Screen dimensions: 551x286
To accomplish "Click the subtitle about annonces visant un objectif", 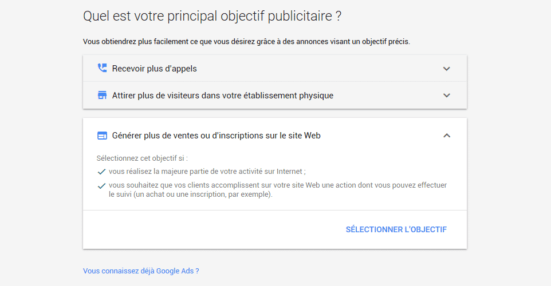I will (x=246, y=41).
